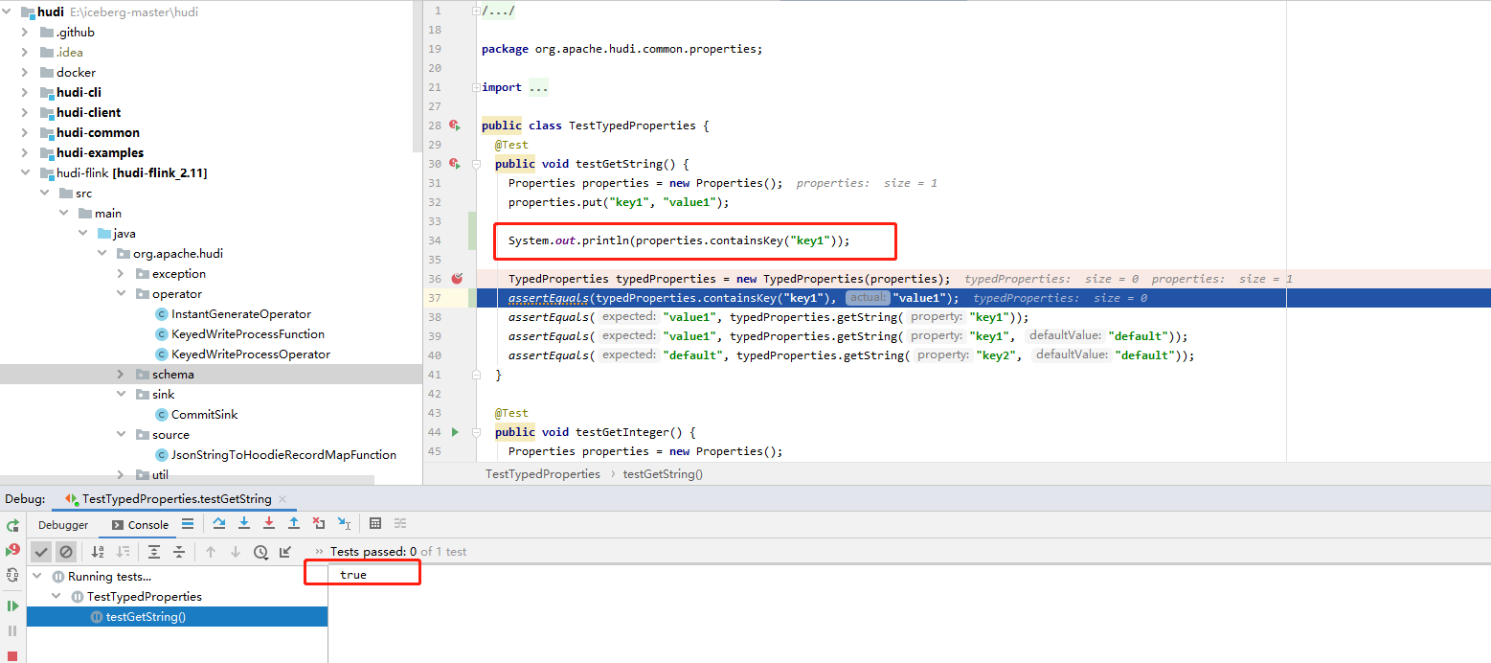Click the project tree vertical scrollbar
1491x663 pixels.
tap(417, 77)
